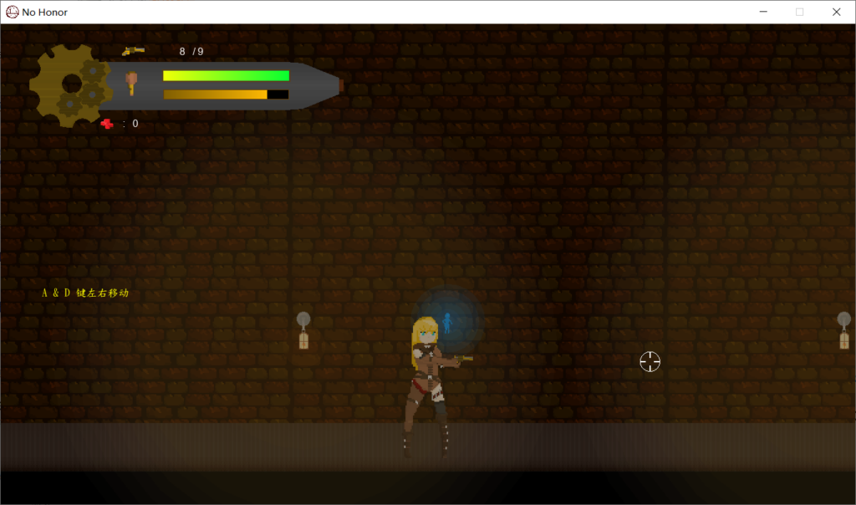Click the orange stamina bar

click(x=226, y=94)
